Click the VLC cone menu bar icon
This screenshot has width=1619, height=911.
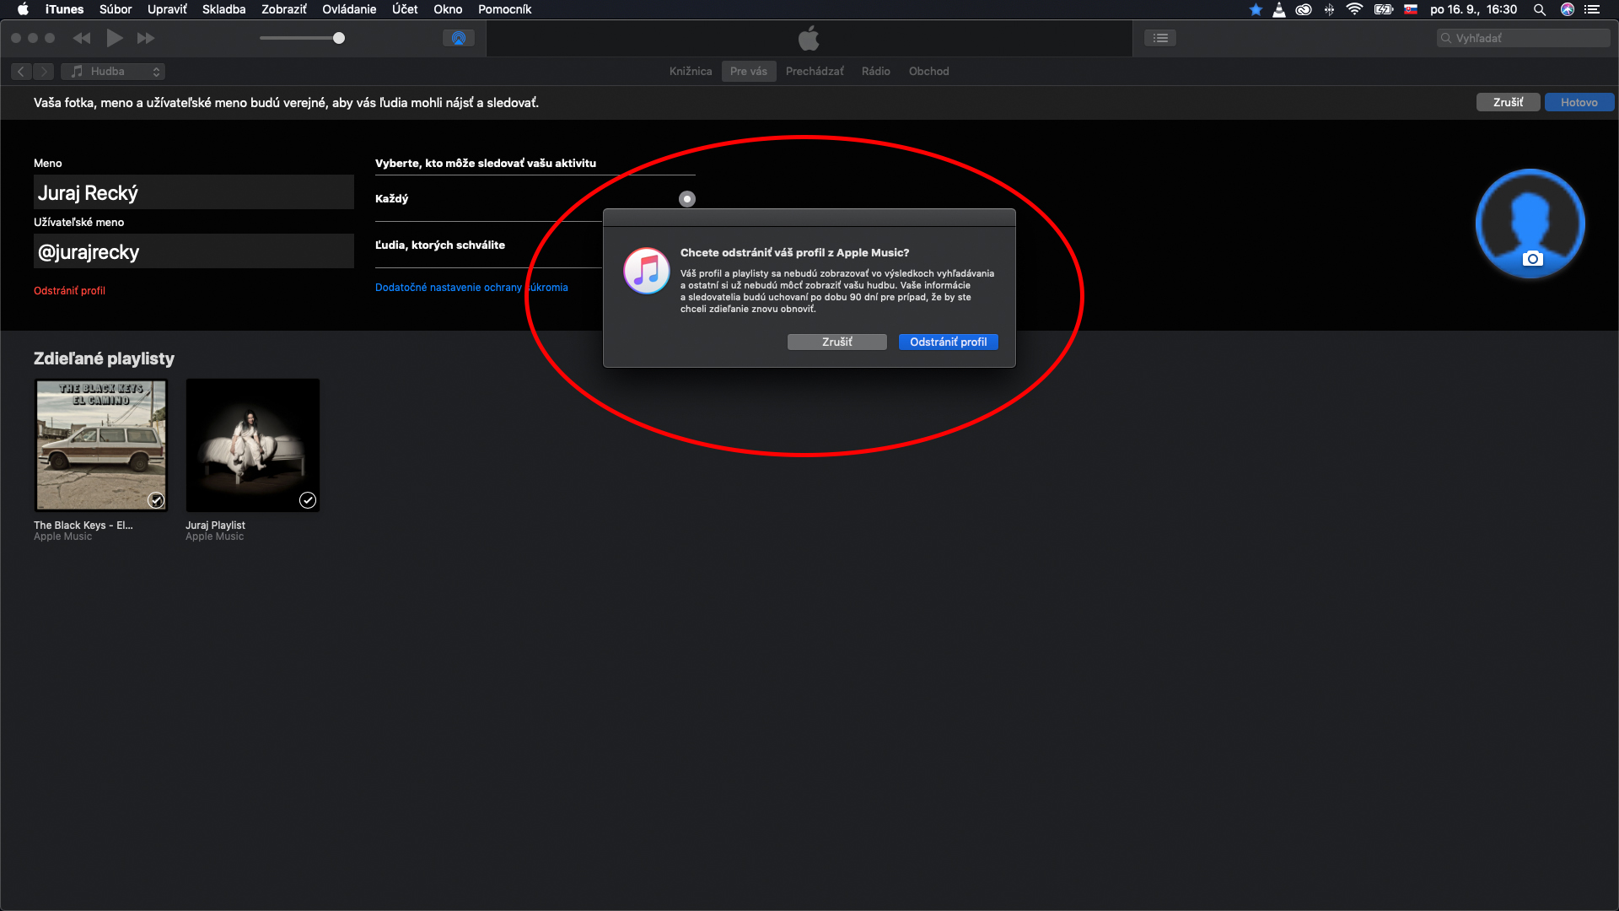[x=1279, y=9]
